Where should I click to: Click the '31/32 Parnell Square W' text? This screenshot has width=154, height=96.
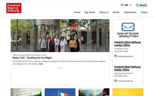click(x=123, y=73)
